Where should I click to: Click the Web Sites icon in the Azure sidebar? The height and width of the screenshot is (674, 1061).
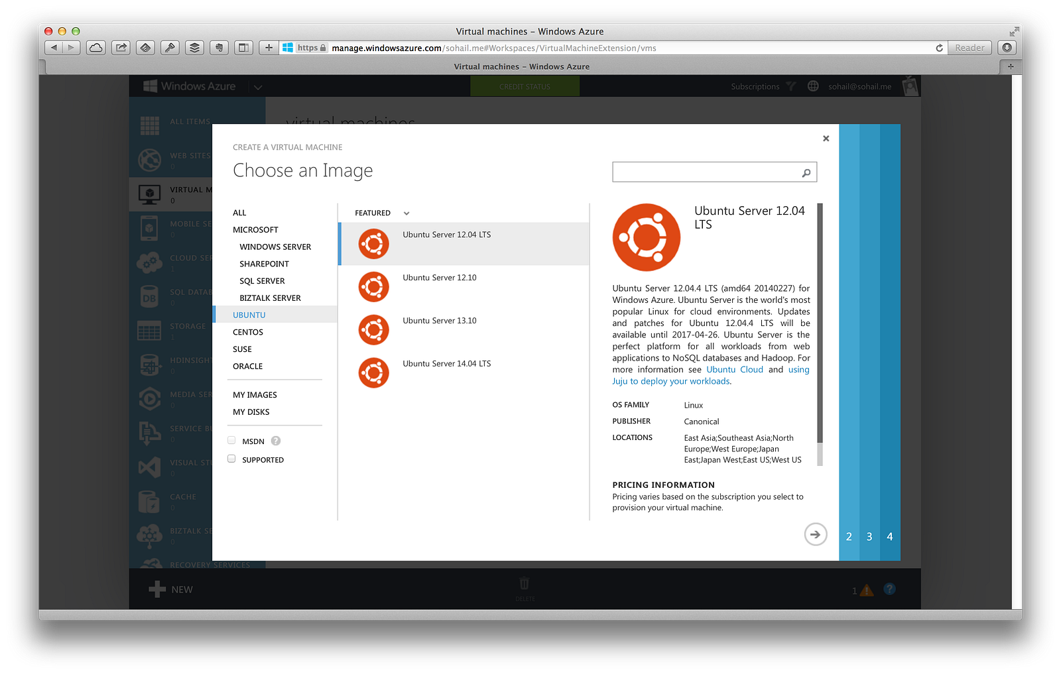click(x=150, y=160)
